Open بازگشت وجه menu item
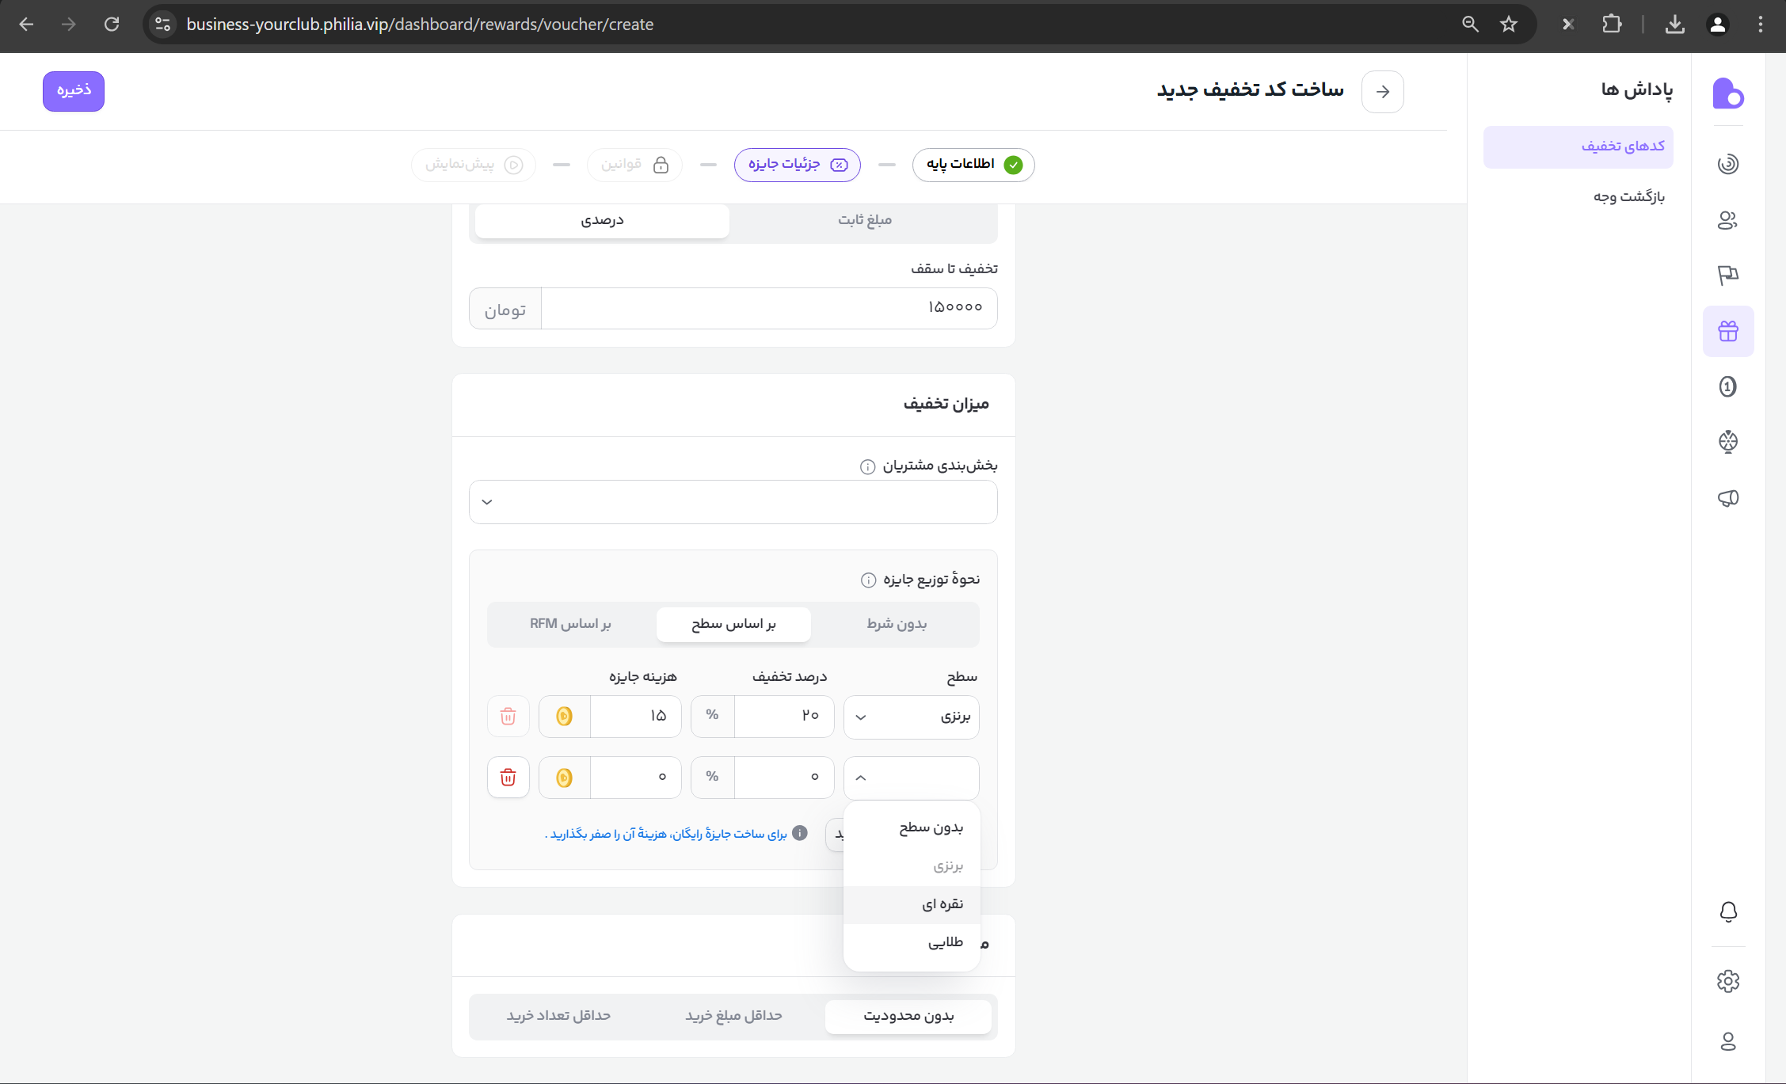 pos(1628,196)
